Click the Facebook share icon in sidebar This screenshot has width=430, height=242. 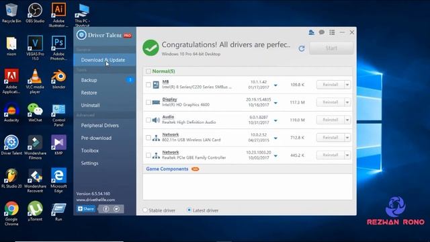coord(106,209)
